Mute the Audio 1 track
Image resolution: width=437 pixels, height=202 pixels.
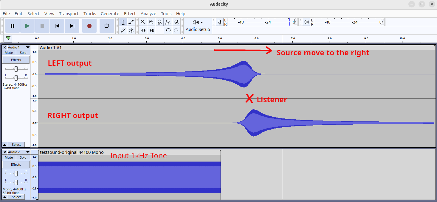pos(9,53)
